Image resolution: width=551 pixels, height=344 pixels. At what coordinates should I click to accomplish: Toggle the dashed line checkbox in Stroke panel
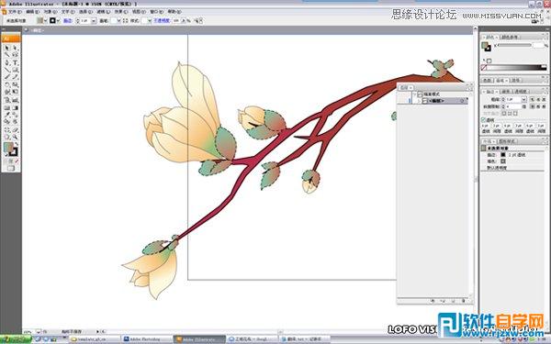484,120
